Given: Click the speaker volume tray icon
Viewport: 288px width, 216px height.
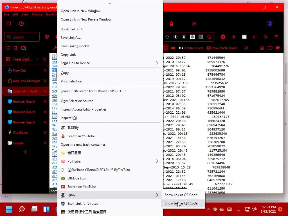Looking at the screenshot, I should tap(254, 209).
